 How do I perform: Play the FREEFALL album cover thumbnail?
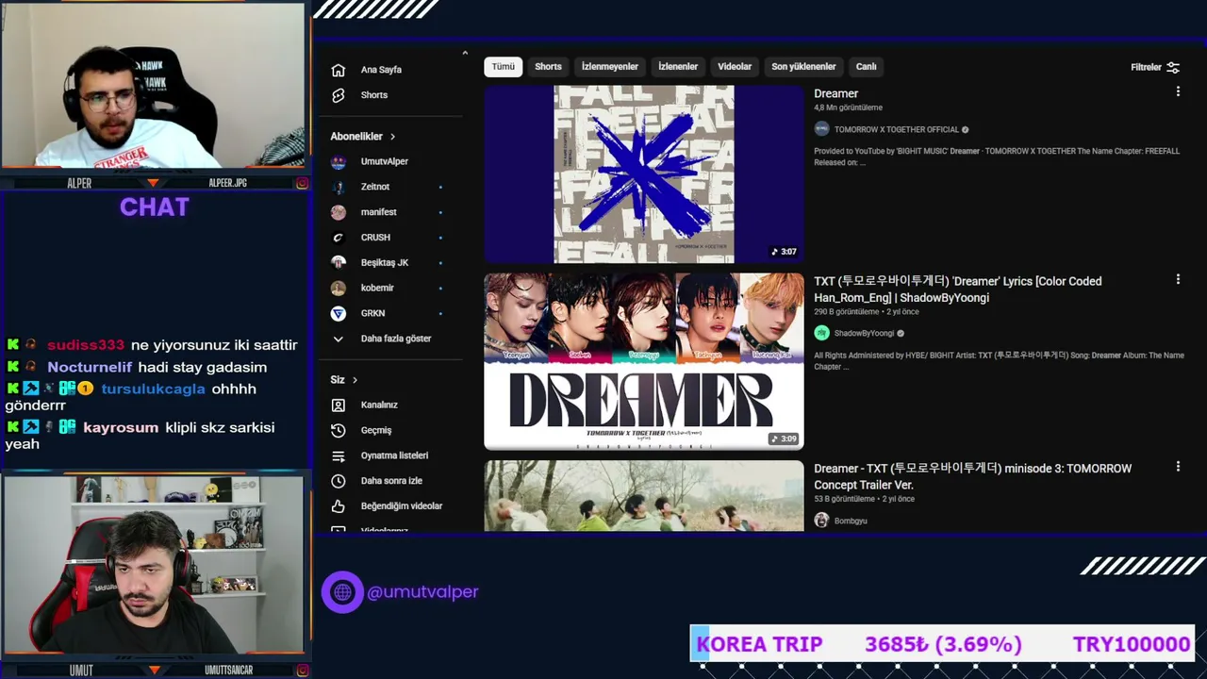[x=644, y=174]
